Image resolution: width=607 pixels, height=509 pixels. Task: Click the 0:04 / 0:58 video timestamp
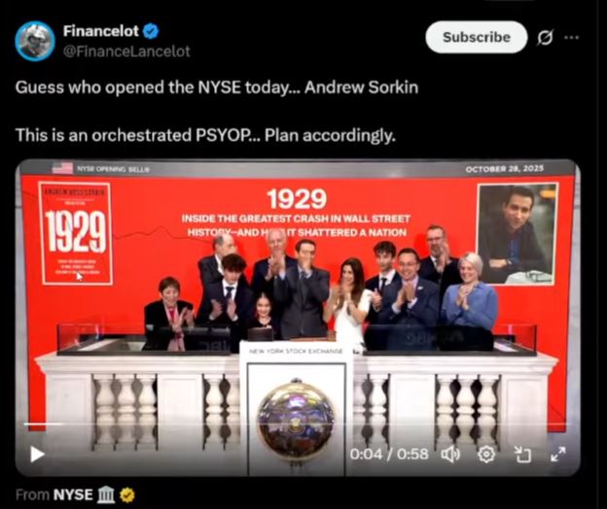[389, 455]
